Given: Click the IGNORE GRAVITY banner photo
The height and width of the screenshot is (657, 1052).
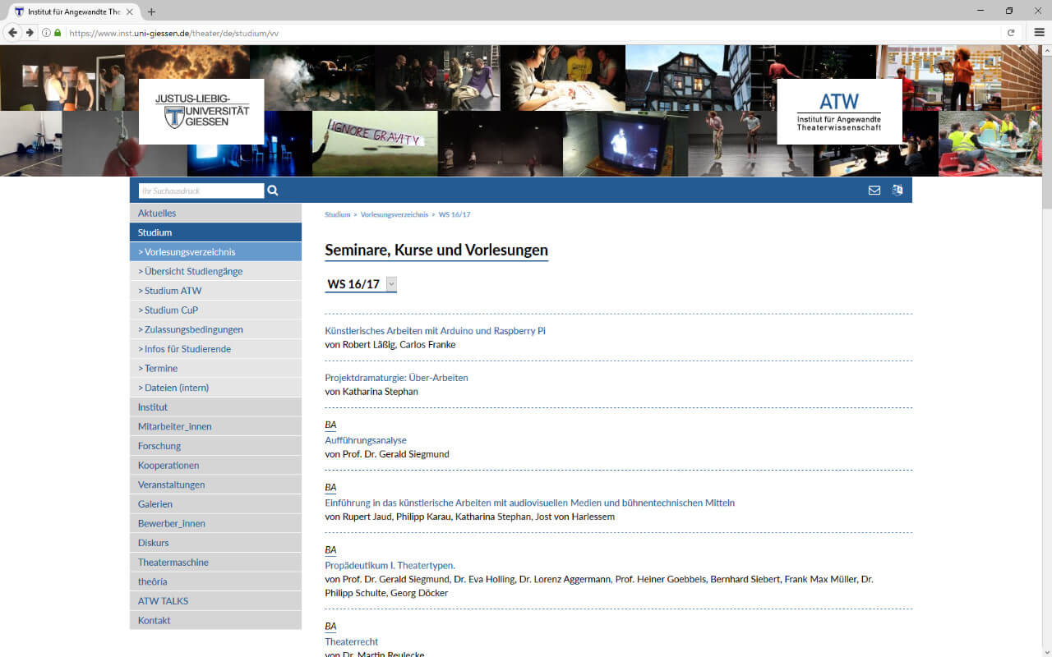Looking at the screenshot, I should [375, 143].
